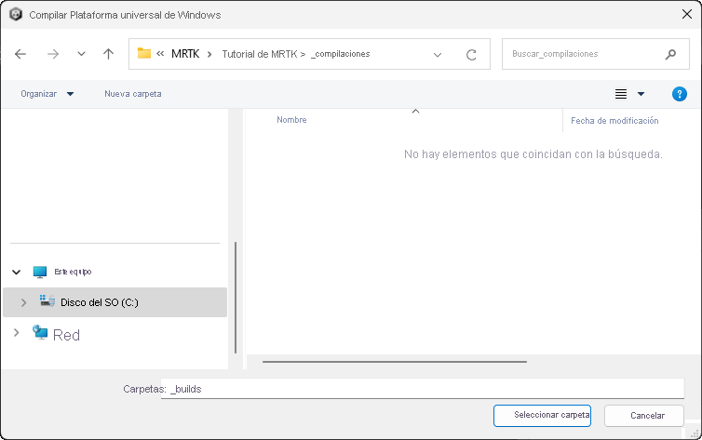Expand the chevron after MRTK breadcrumb
Screen dimensions: 702x440
pyautogui.click(x=209, y=55)
